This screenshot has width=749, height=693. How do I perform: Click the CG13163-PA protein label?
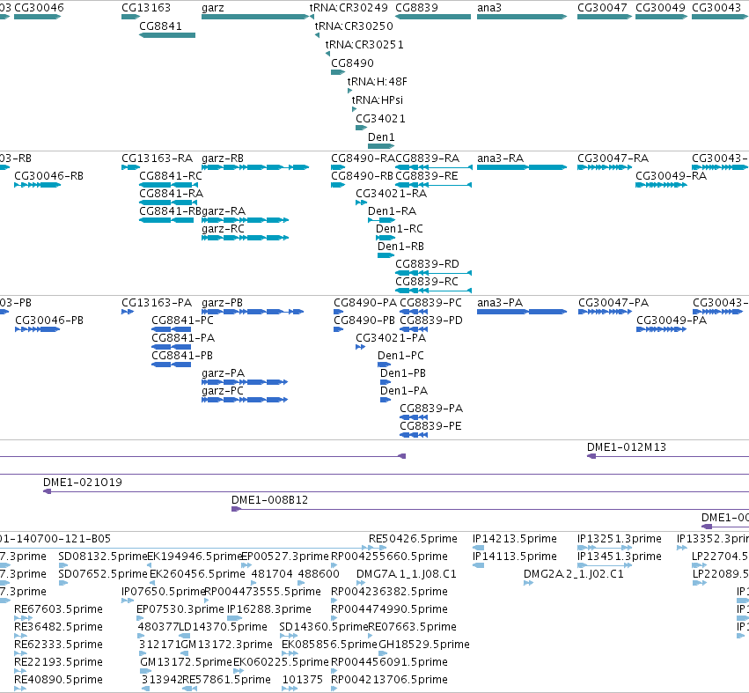(x=157, y=303)
